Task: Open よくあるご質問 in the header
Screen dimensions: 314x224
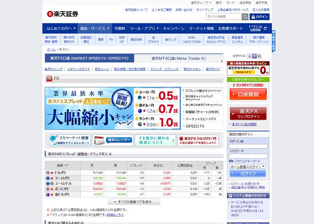Action: [x=161, y=10]
